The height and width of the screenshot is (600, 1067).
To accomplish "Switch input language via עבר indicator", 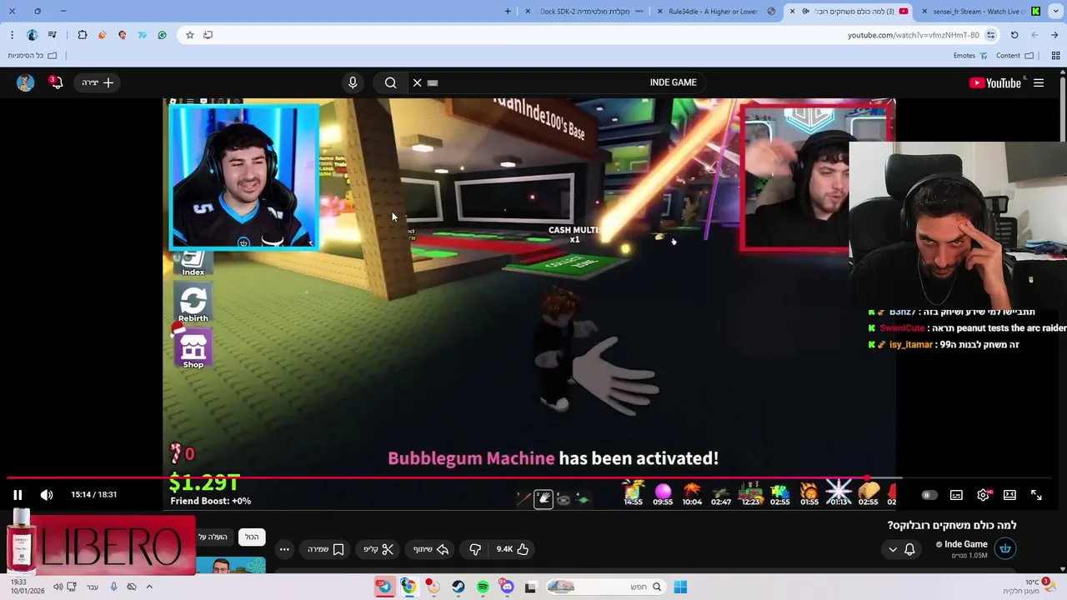I will pos(93,587).
